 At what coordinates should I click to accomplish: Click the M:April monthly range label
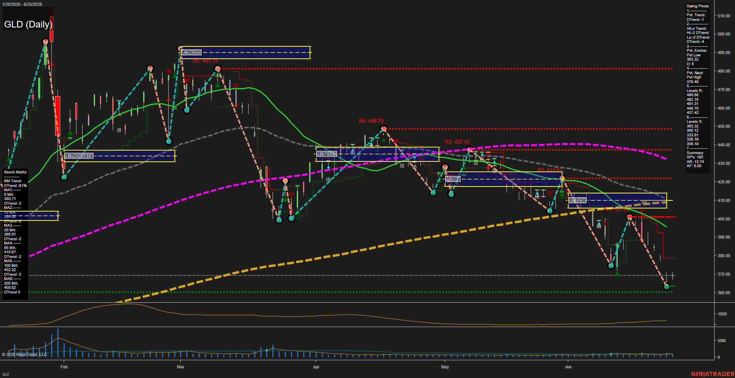327,154
